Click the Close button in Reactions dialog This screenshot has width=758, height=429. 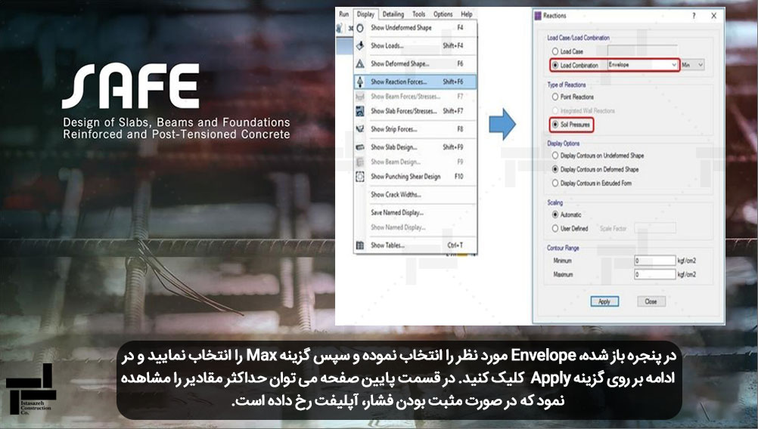click(651, 301)
